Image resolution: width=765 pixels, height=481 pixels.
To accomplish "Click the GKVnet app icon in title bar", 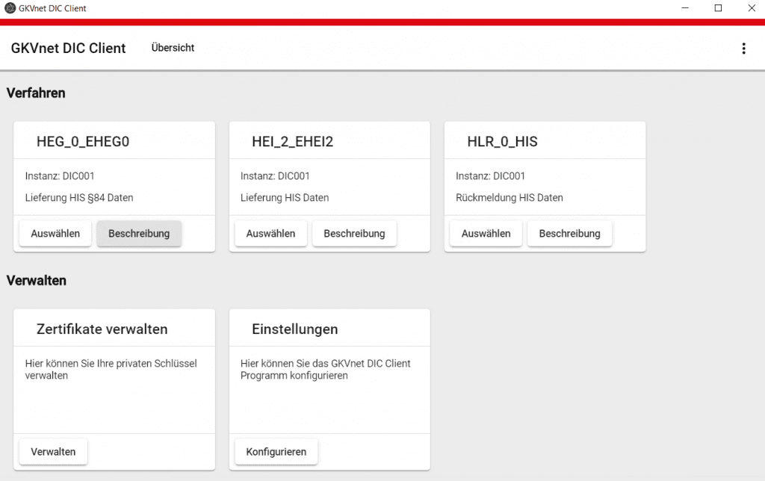I will [x=10, y=7].
